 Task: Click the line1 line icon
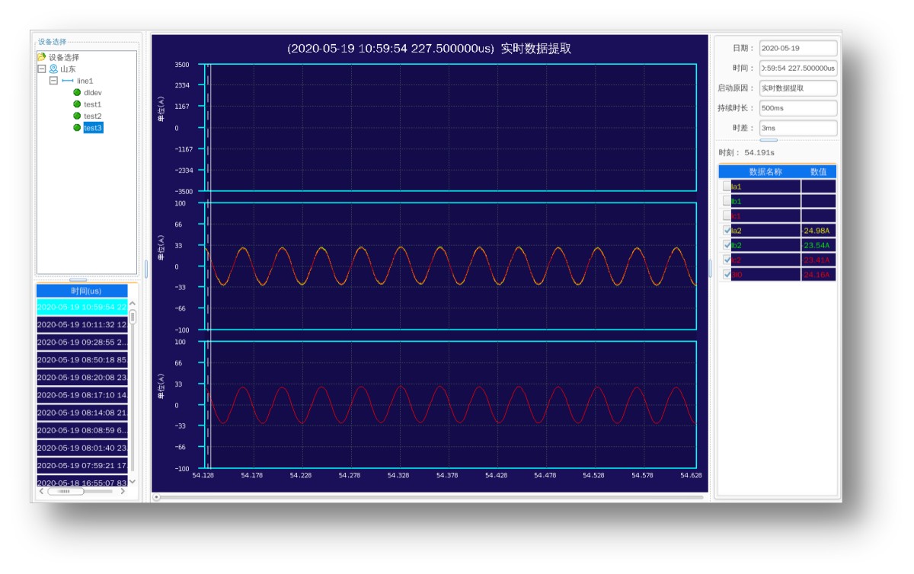68,81
